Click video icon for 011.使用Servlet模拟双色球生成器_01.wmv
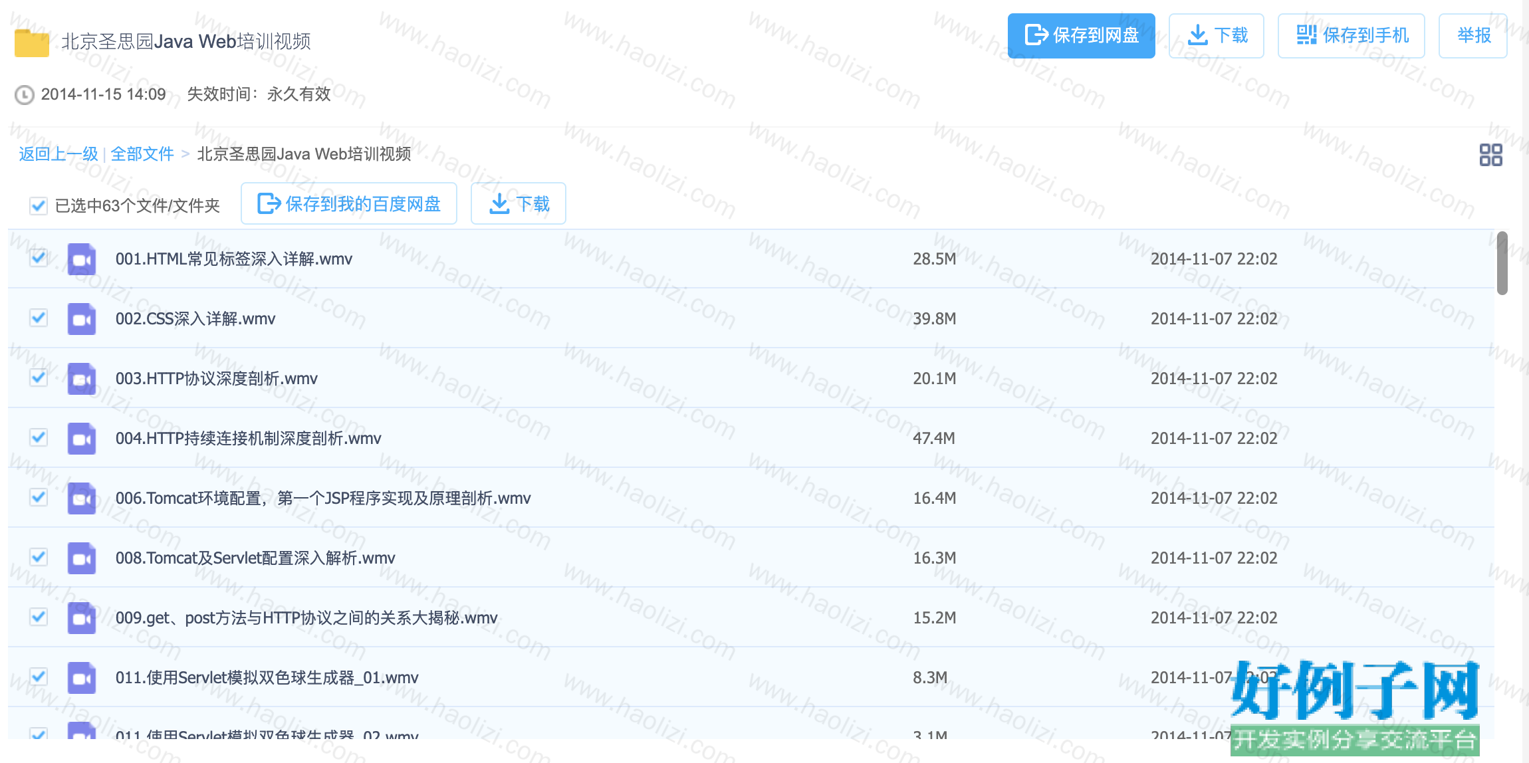Screen dimensions: 1529x763 82,678
